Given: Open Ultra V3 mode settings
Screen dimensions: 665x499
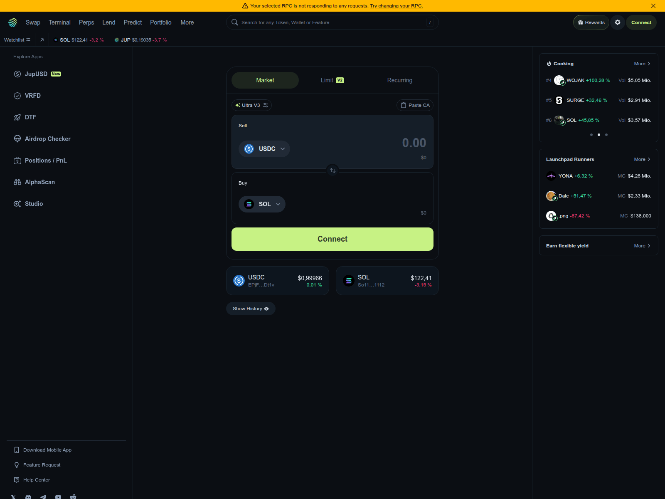Looking at the screenshot, I should pos(251,105).
